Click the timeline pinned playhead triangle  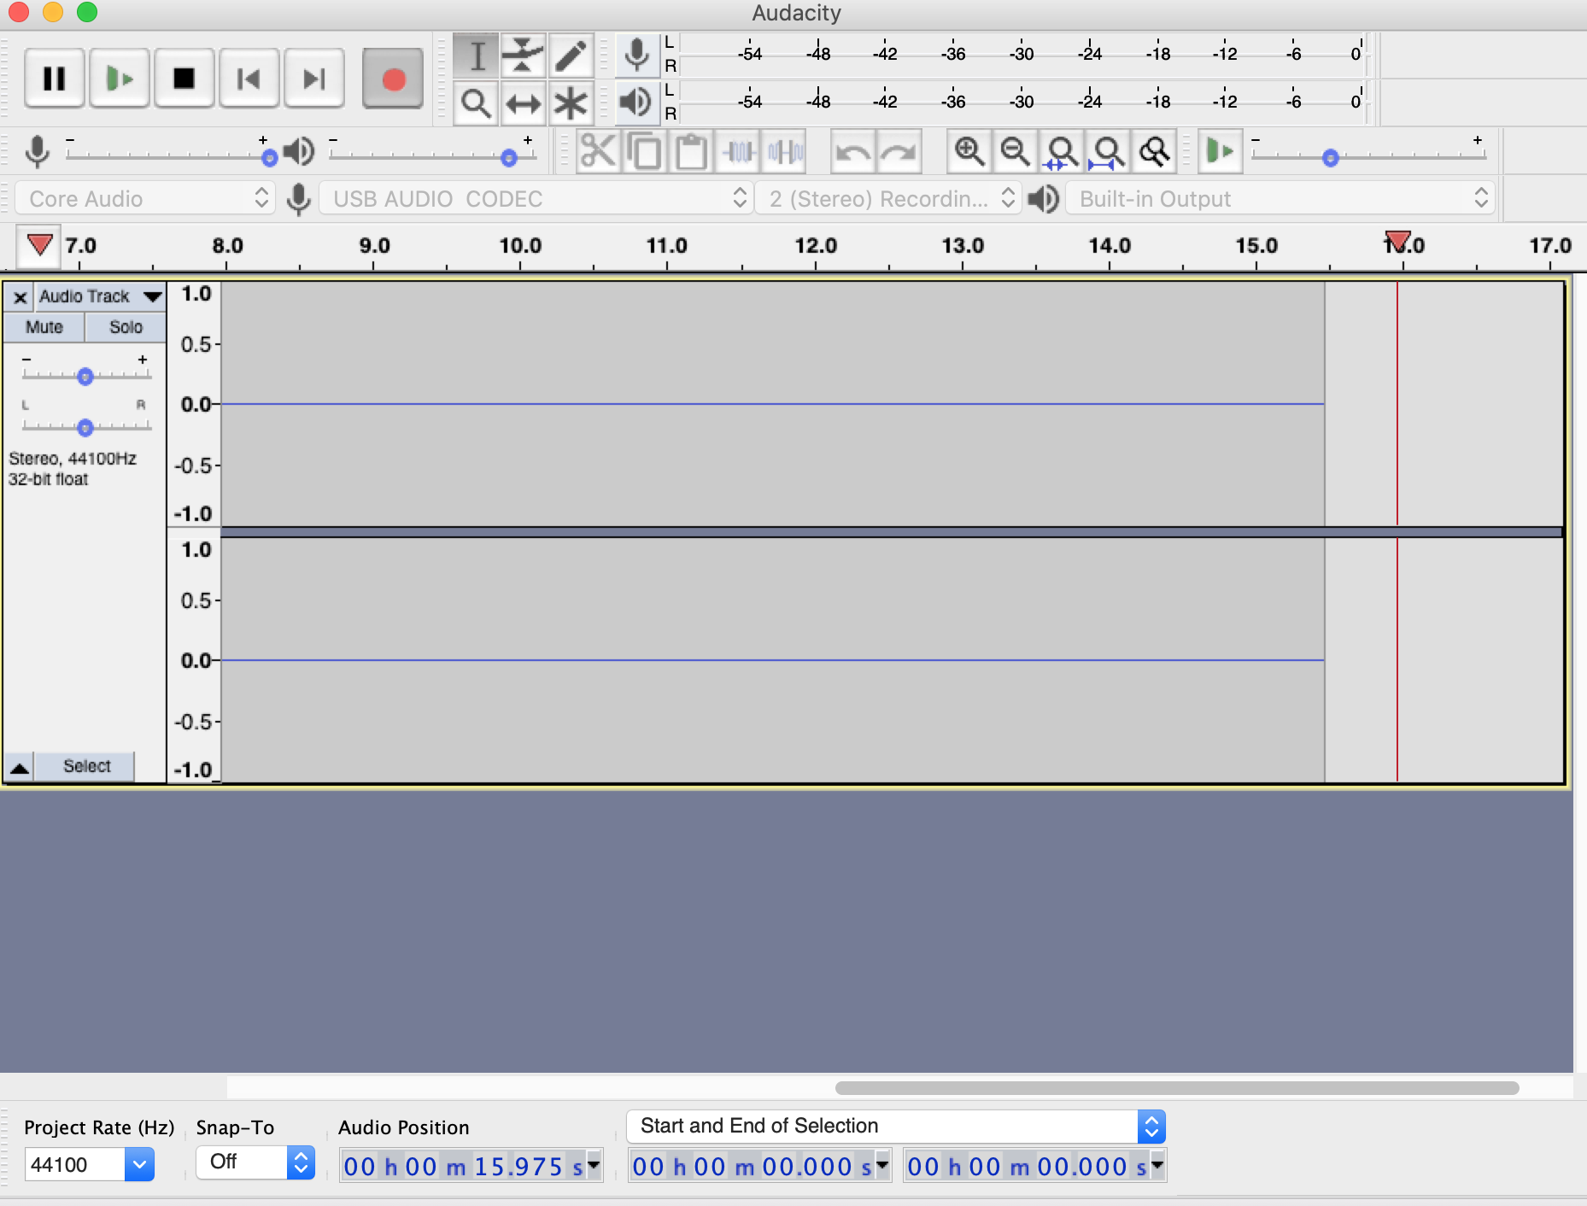38,245
